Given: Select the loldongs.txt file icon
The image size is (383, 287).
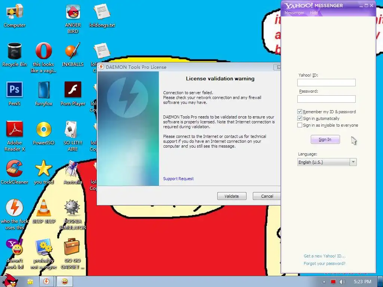Looking at the screenshot, I should pos(102,16).
